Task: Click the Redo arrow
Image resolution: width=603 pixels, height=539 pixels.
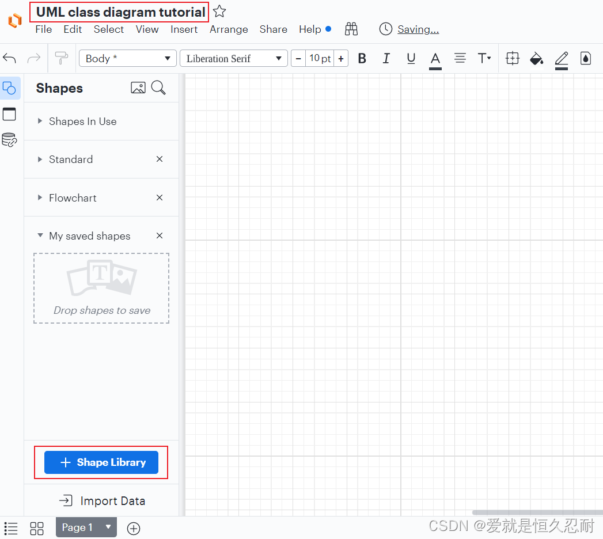Action: (34, 58)
